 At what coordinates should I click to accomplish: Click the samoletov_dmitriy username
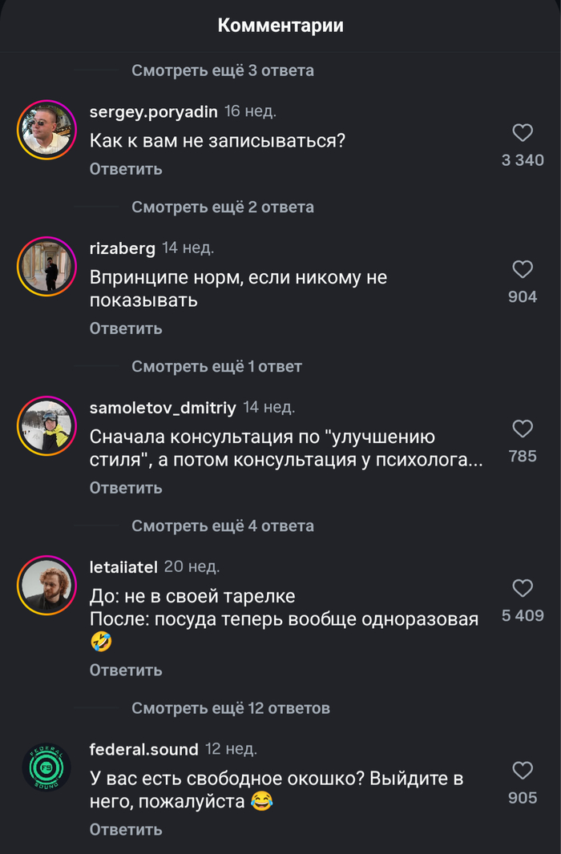[x=163, y=408]
